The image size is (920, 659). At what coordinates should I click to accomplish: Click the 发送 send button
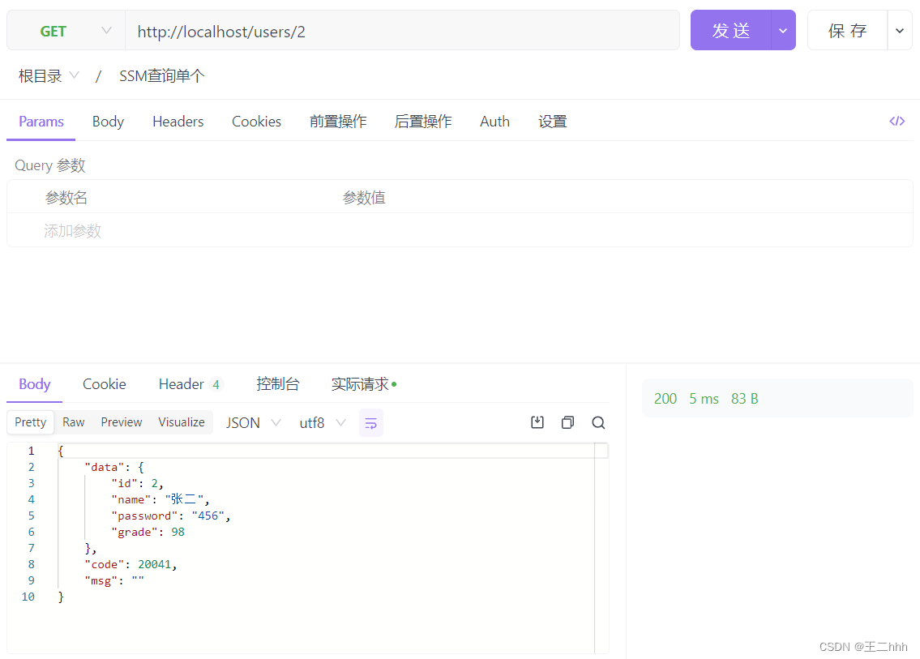tap(730, 31)
